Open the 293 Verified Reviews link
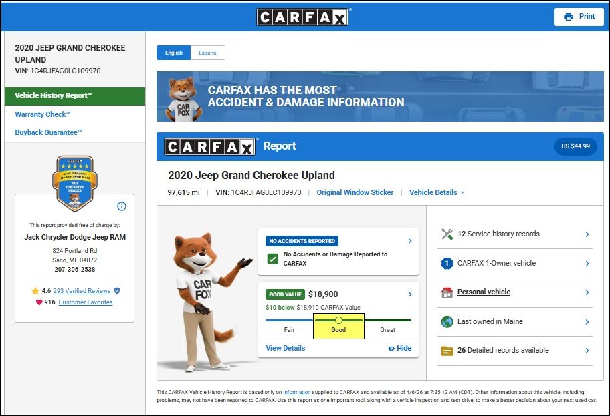The width and height of the screenshot is (610, 416). click(x=82, y=291)
